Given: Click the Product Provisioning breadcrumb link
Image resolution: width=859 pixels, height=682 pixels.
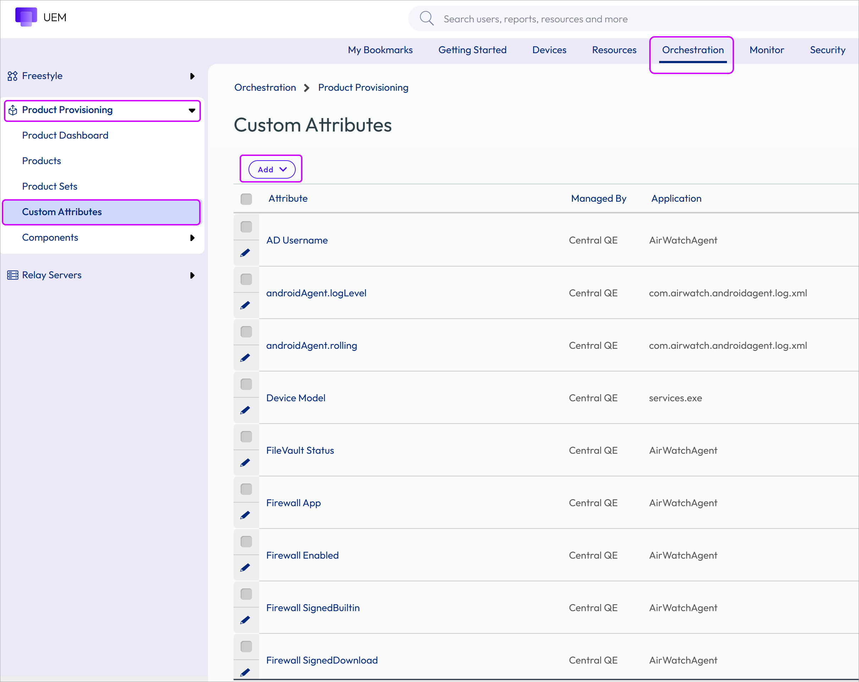Looking at the screenshot, I should coord(363,88).
